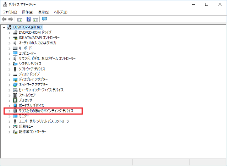Collapse the DESKTOP-Q9TF82J root node
This screenshot has width=227, height=166.
[x=4, y=27]
